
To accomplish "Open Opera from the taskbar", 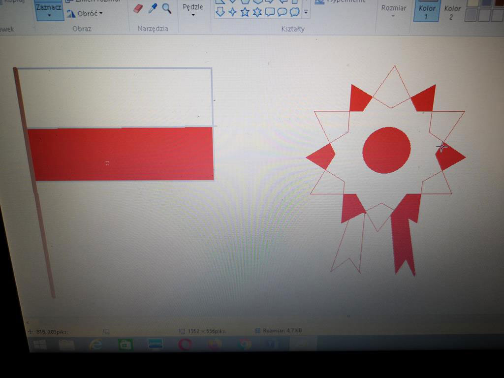I will pyautogui.click(x=185, y=345).
